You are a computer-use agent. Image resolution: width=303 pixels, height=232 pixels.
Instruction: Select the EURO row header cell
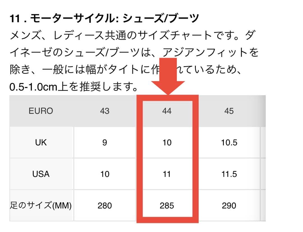click(41, 111)
